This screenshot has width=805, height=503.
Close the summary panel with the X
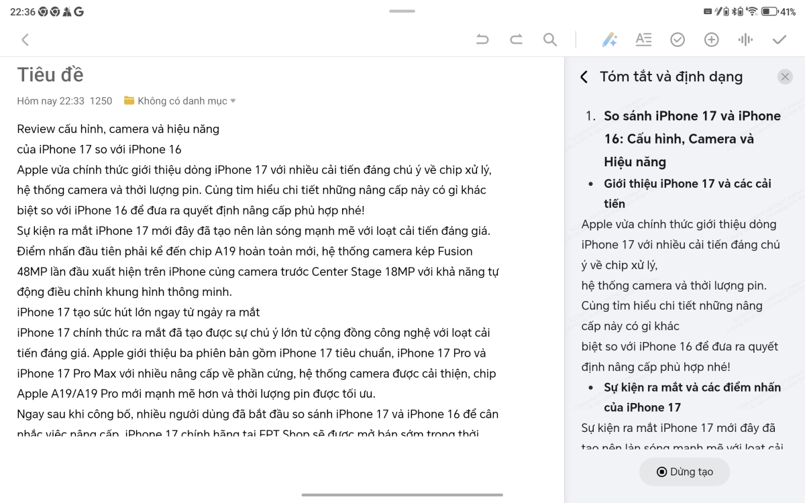(x=785, y=76)
